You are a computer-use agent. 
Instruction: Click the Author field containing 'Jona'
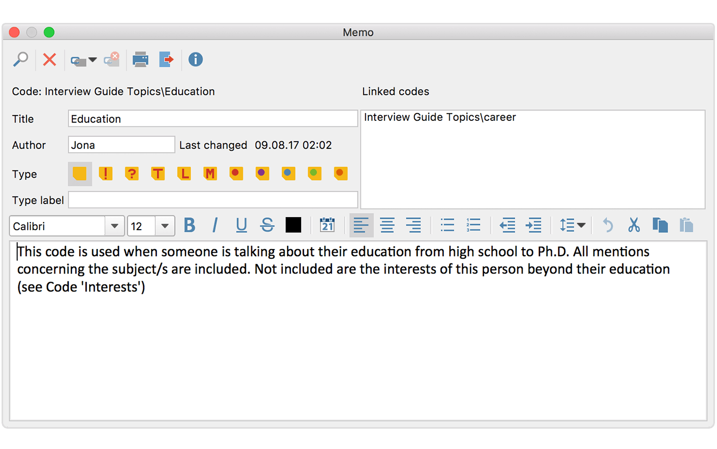point(121,145)
